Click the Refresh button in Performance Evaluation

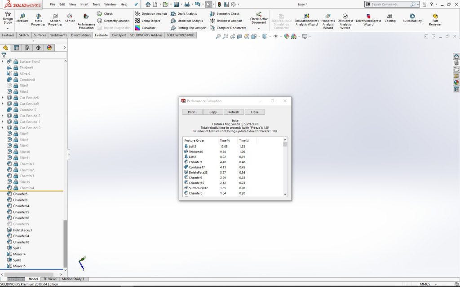coord(233,112)
